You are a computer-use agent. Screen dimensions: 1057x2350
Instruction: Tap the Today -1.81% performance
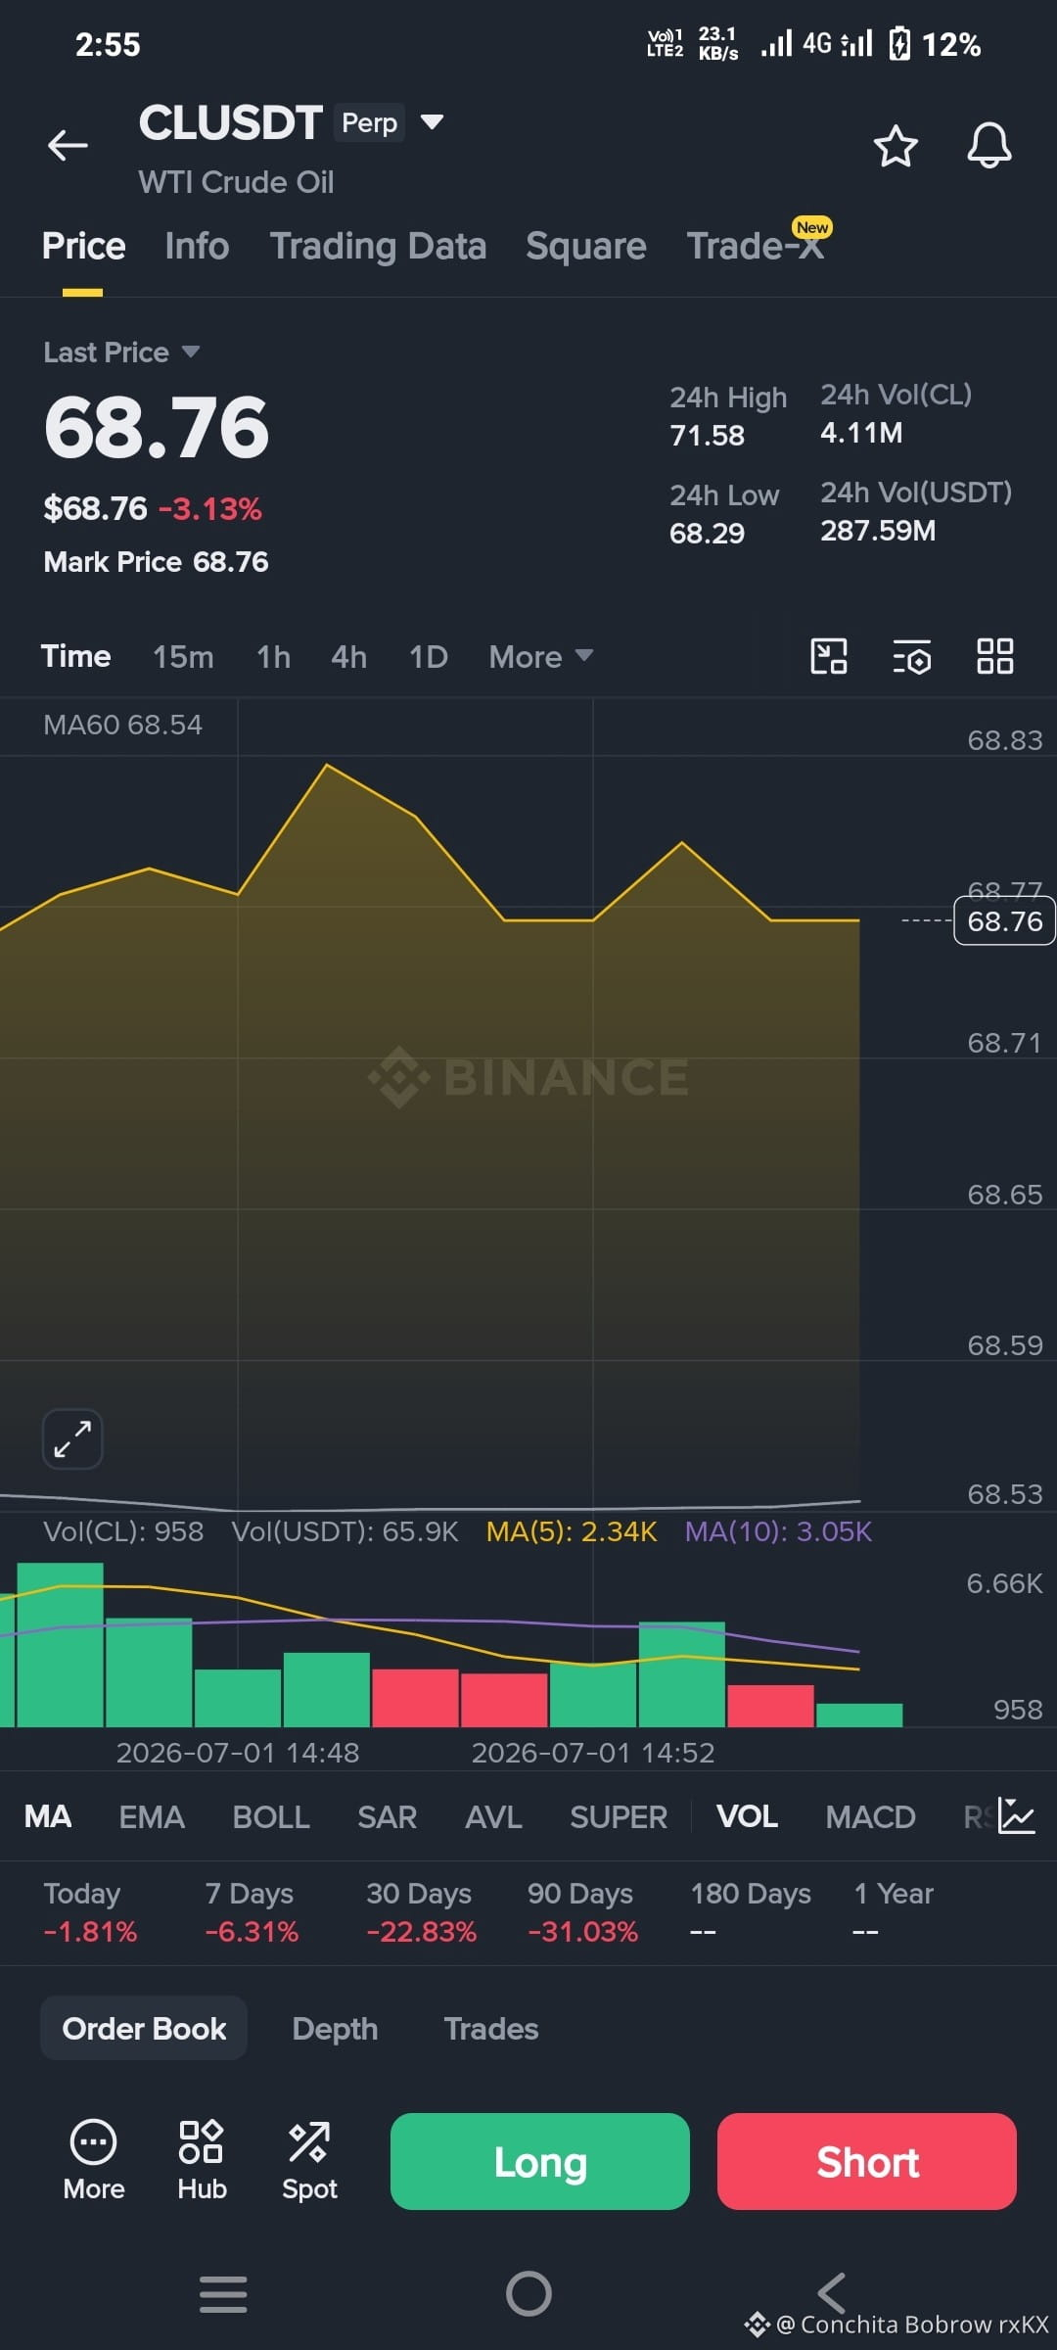90,1912
